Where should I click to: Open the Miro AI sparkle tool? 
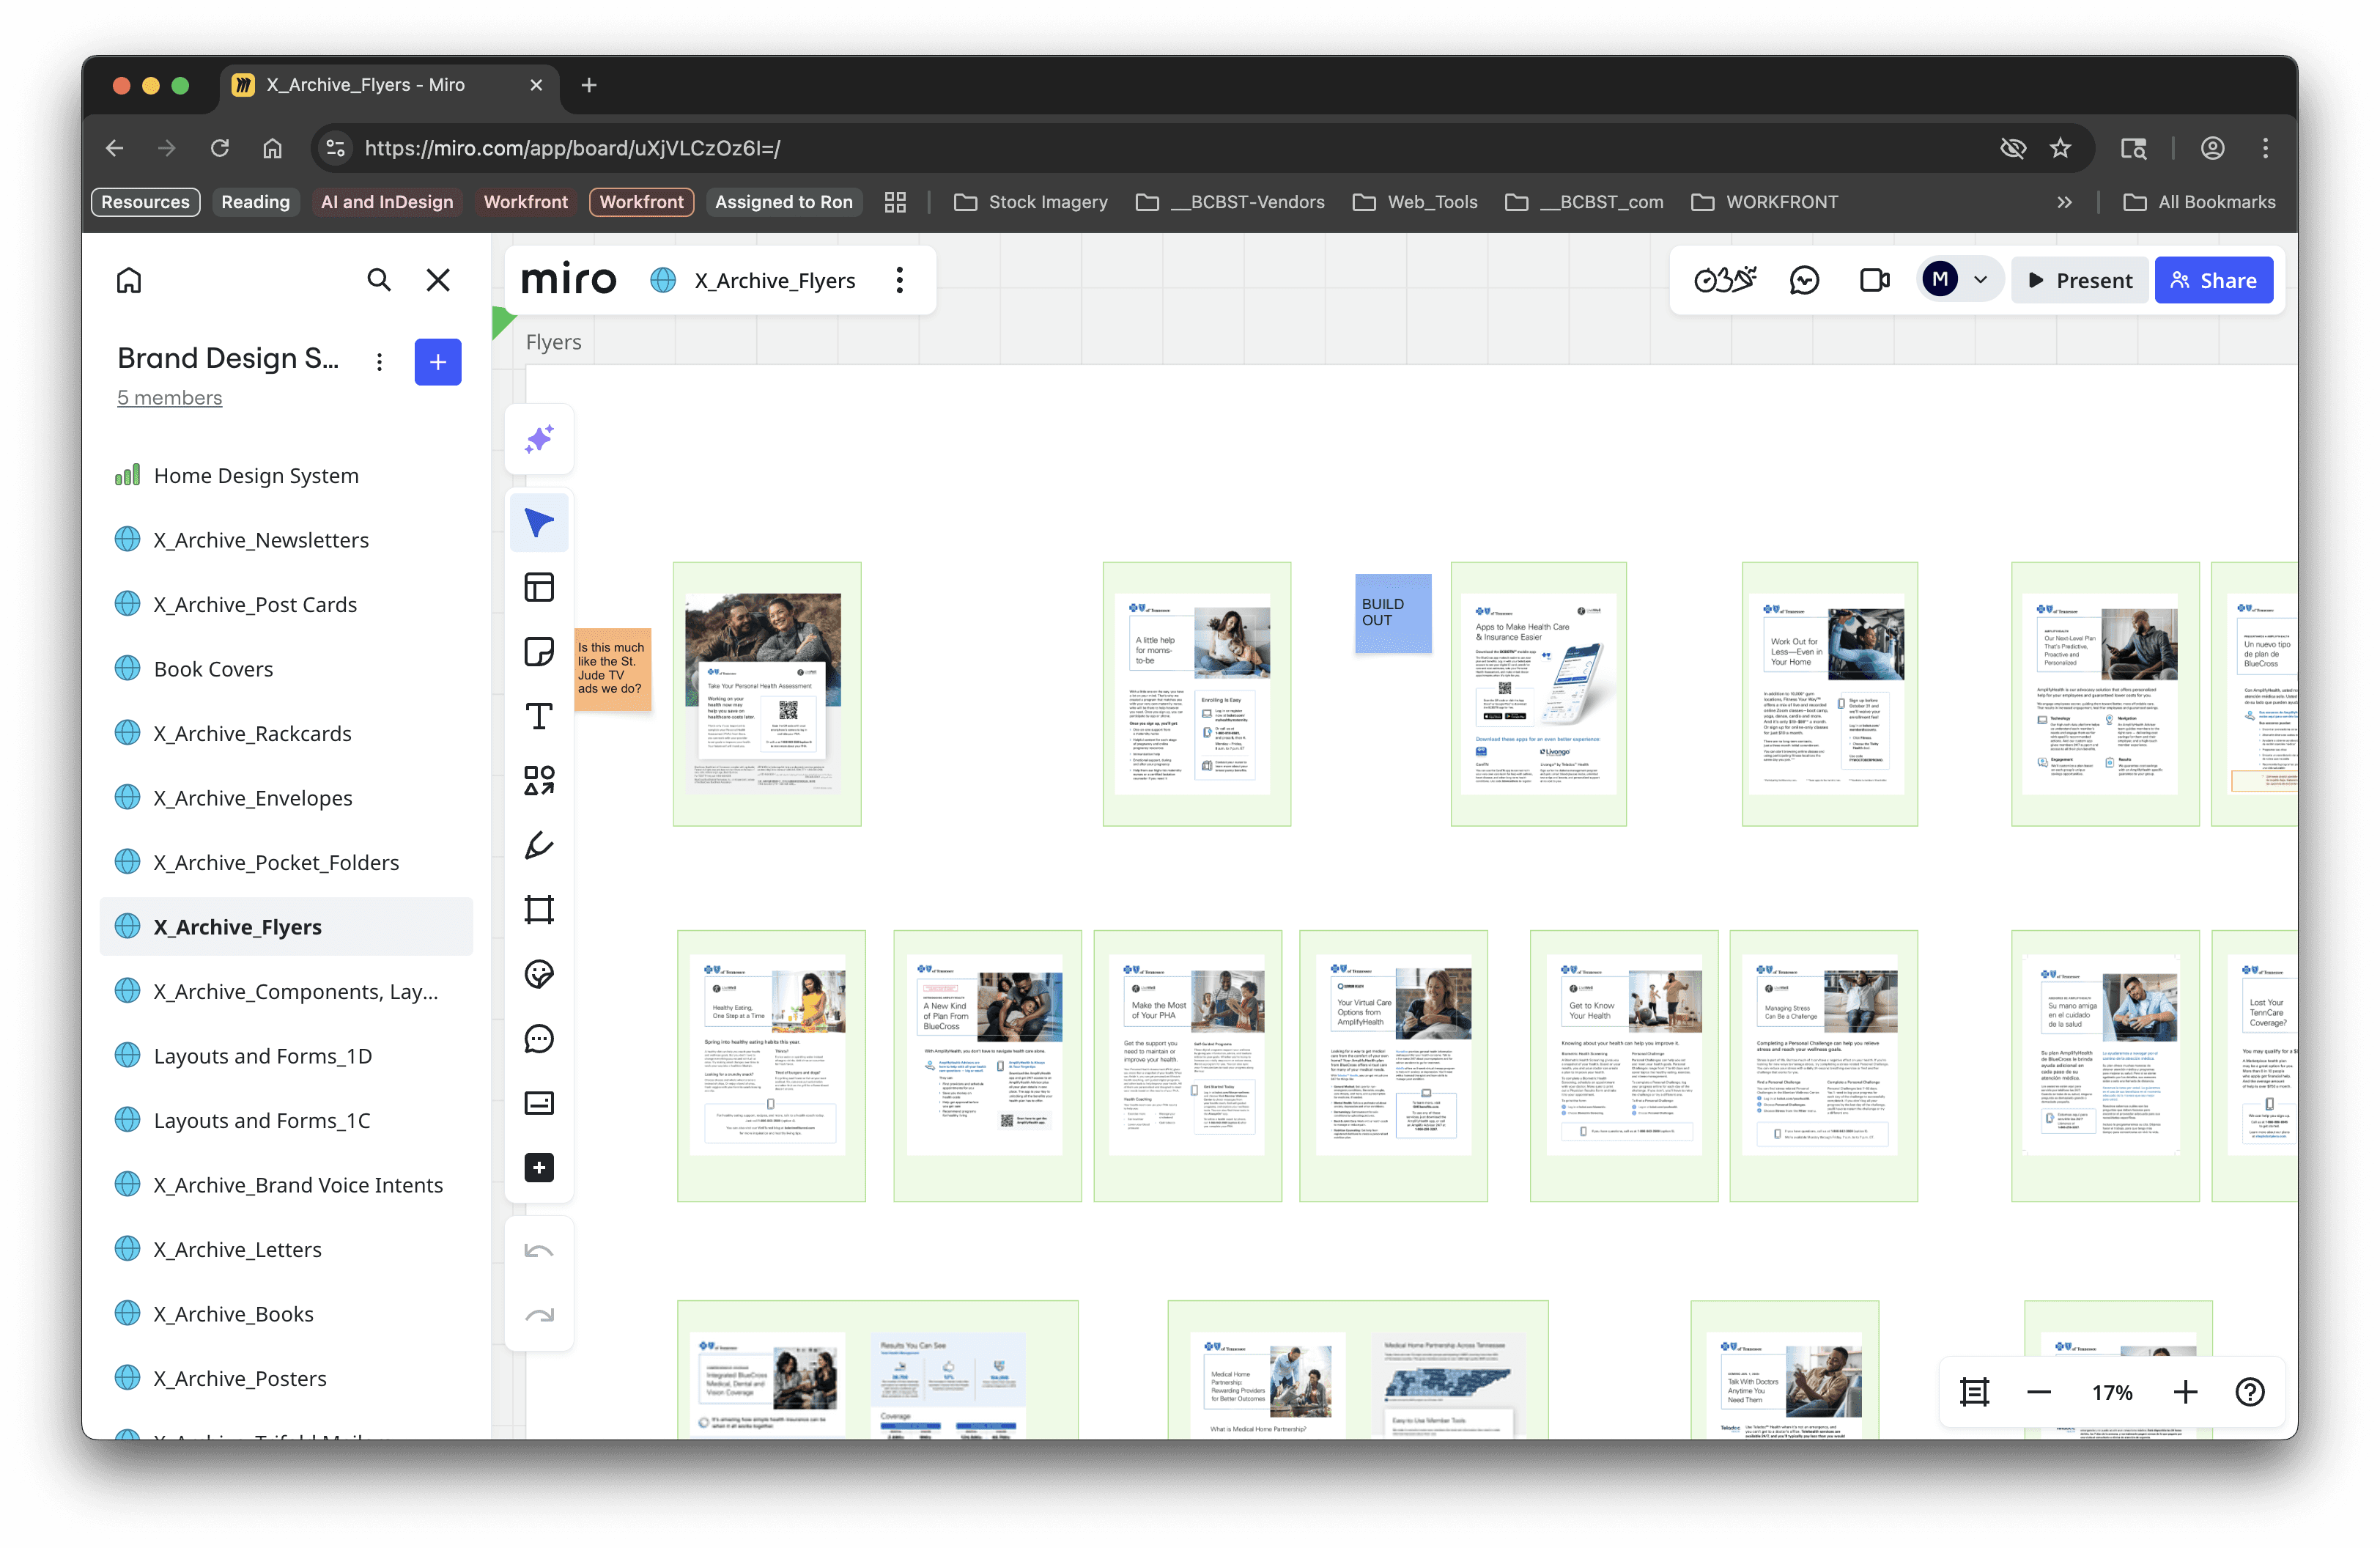coord(539,438)
